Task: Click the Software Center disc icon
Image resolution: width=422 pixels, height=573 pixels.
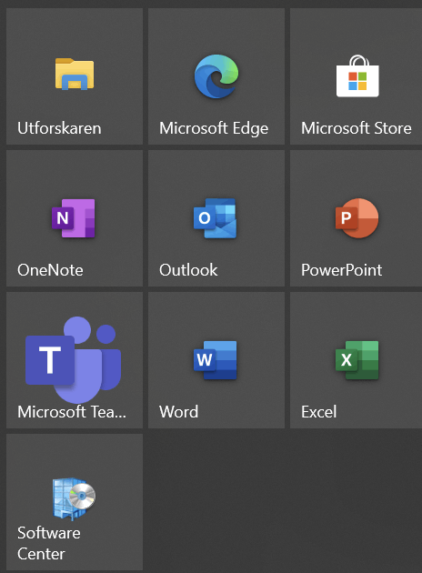Action: pos(75,498)
